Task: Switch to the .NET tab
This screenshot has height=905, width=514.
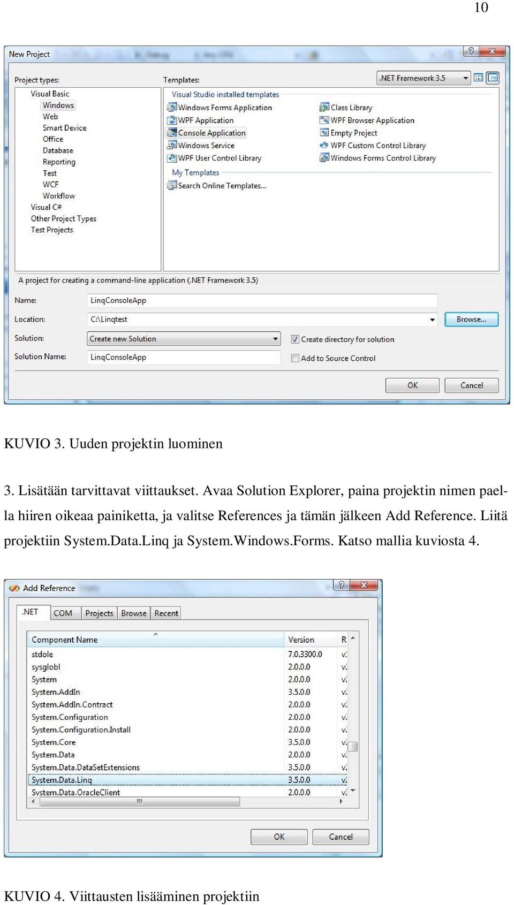Action: [x=33, y=612]
